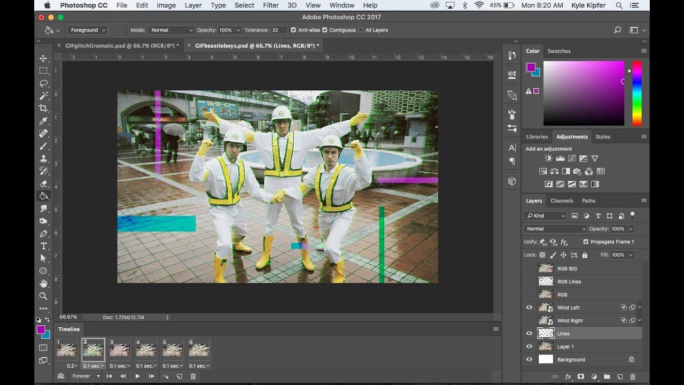Click the Tolerance input field
684x385 pixels.
click(279, 30)
